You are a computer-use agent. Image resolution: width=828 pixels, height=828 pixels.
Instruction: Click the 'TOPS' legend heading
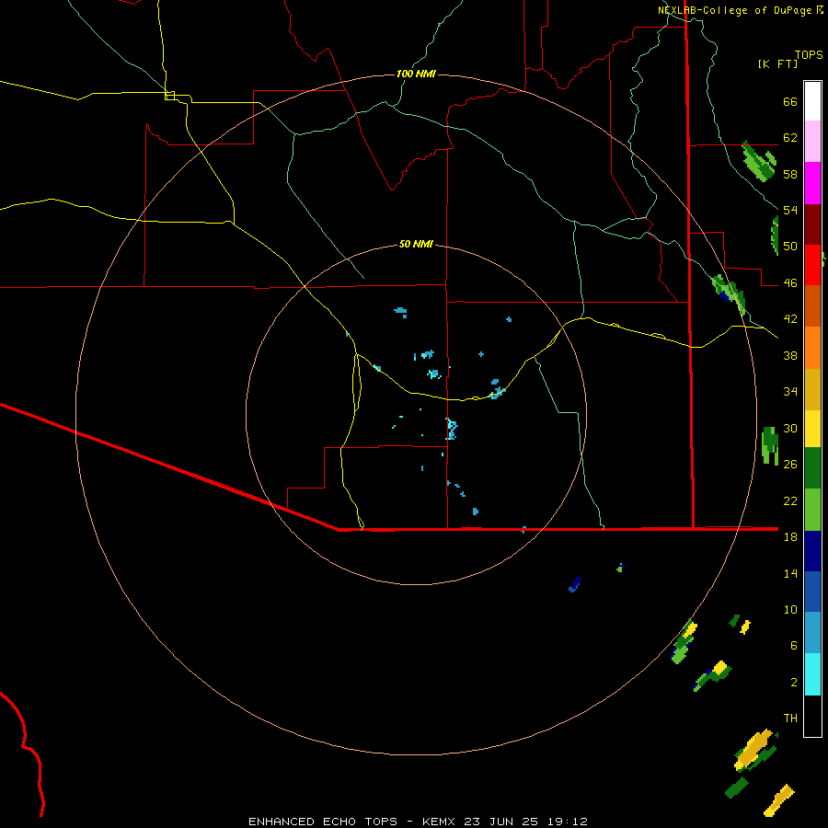click(809, 55)
